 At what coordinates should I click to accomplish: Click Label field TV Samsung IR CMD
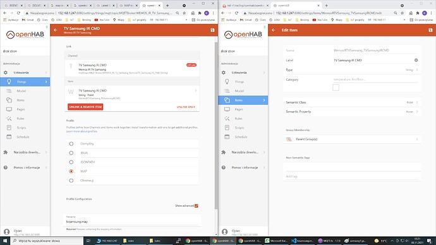[x=373, y=60]
